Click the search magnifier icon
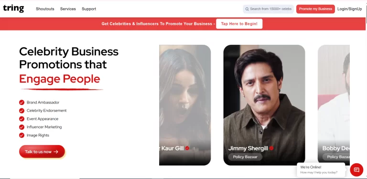 pyautogui.click(x=247, y=9)
